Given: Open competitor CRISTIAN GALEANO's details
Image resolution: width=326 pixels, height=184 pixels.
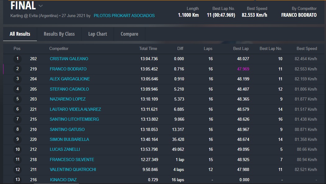Looking at the screenshot, I should point(69,59).
